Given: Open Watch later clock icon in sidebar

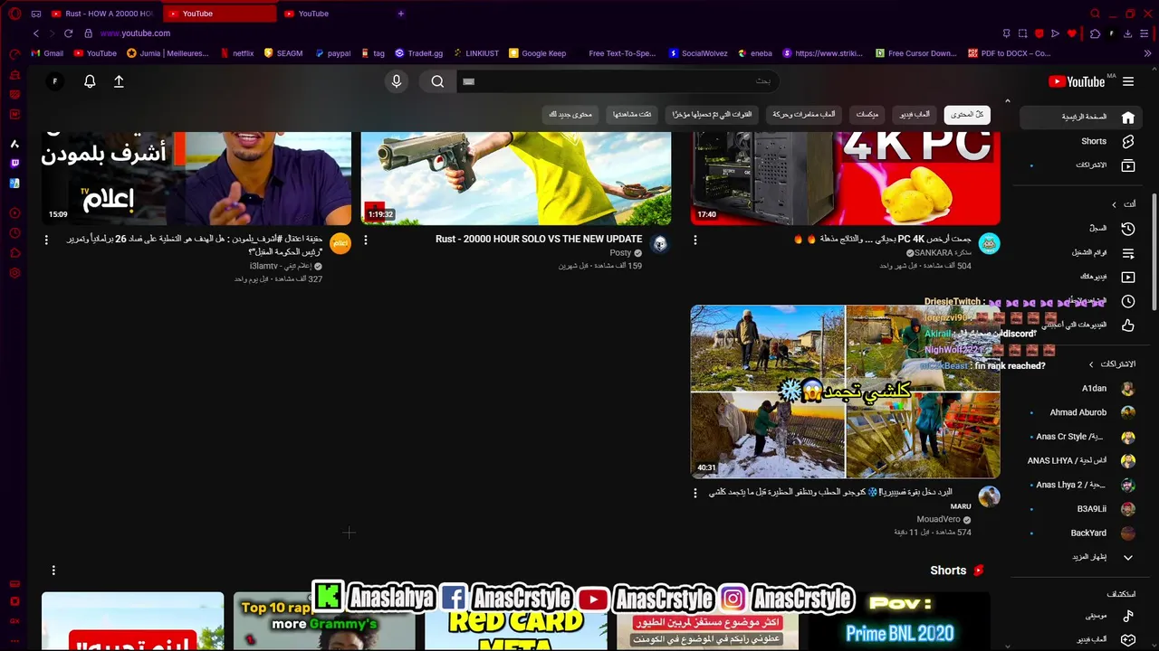Looking at the screenshot, I should 1128,301.
